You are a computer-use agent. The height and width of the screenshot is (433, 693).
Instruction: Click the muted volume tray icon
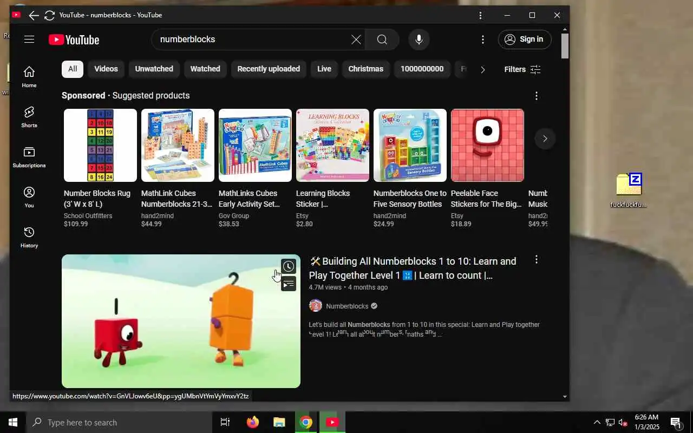(623, 422)
